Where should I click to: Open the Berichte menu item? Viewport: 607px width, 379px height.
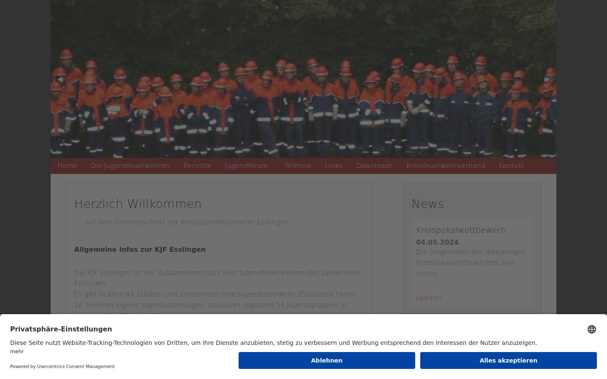click(x=197, y=166)
